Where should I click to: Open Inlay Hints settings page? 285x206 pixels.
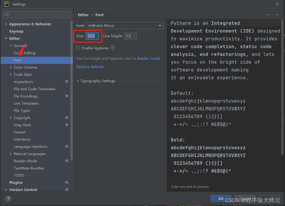(x=22, y=125)
